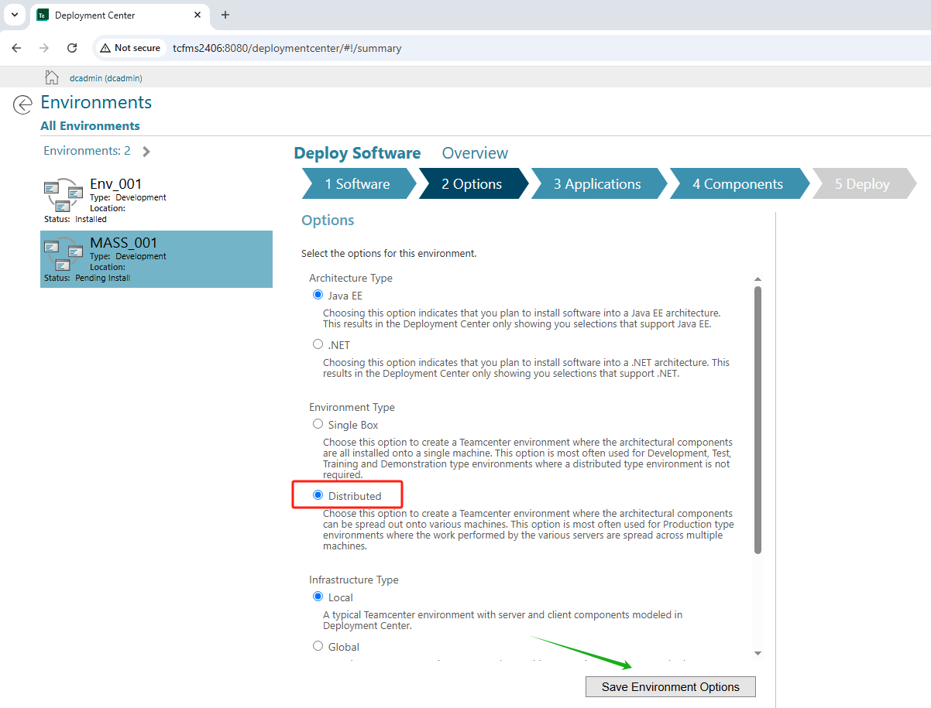Select the MASS_001 environment name

(124, 243)
